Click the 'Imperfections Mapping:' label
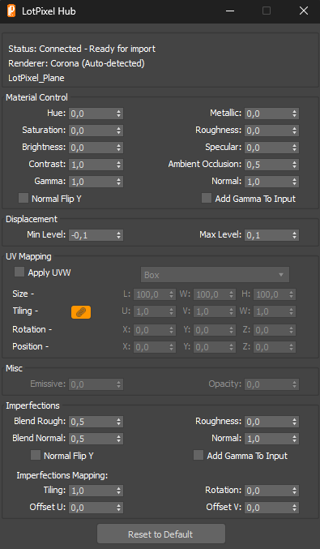This screenshot has height=549, width=320. [x=62, y=475]
